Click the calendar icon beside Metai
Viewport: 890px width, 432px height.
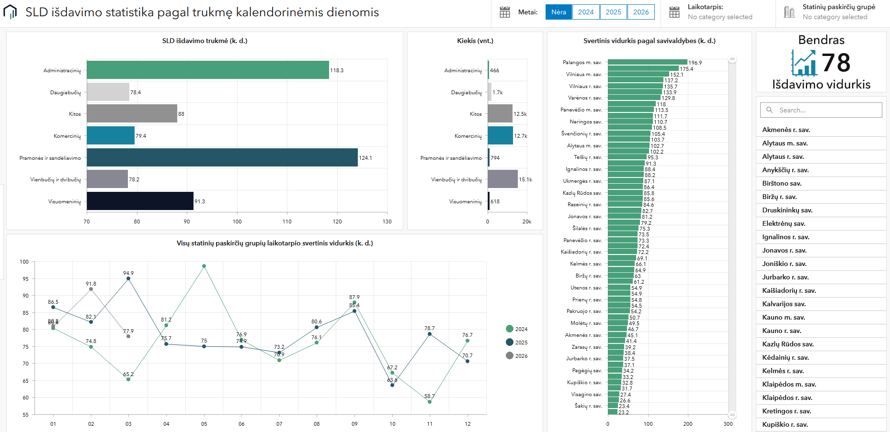coord(505,12)
